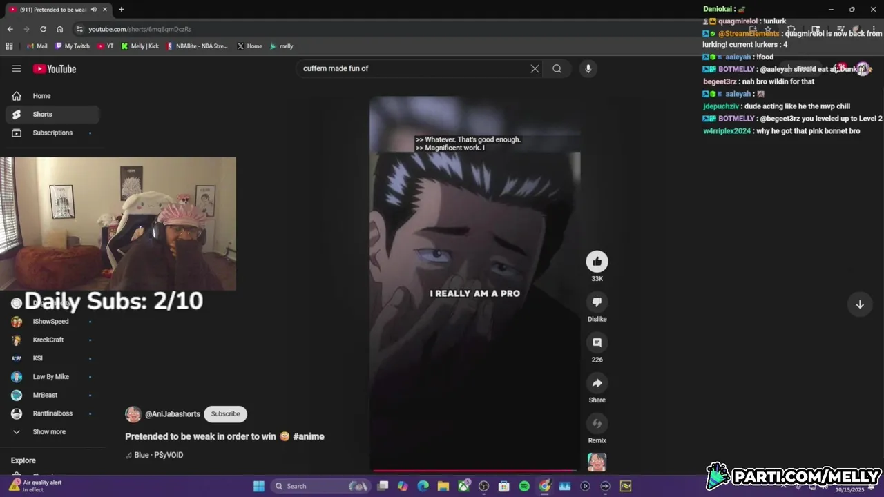
Task: Open the X Home bookmark
Action: click(x=249, y=46)
